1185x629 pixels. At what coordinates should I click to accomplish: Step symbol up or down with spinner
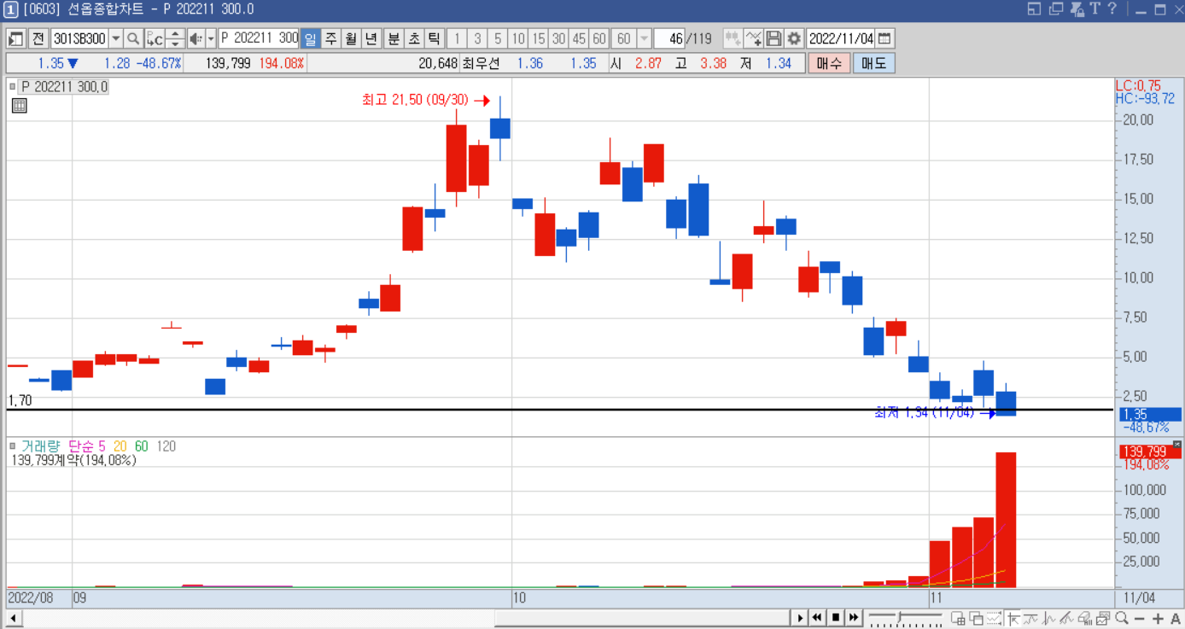(175, 38)
